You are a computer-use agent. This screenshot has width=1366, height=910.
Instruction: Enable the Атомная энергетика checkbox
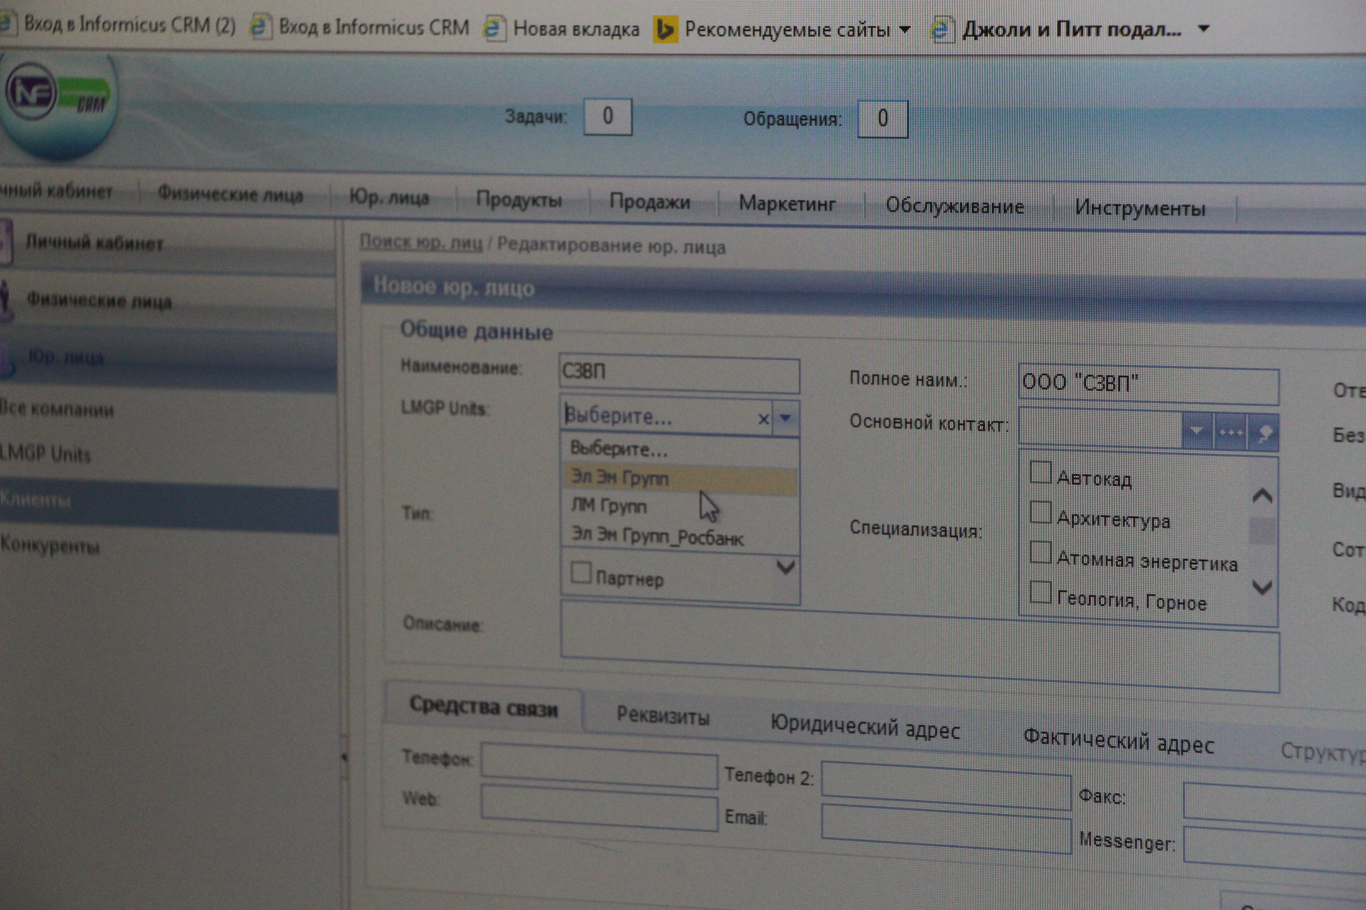click(1040, 552)
